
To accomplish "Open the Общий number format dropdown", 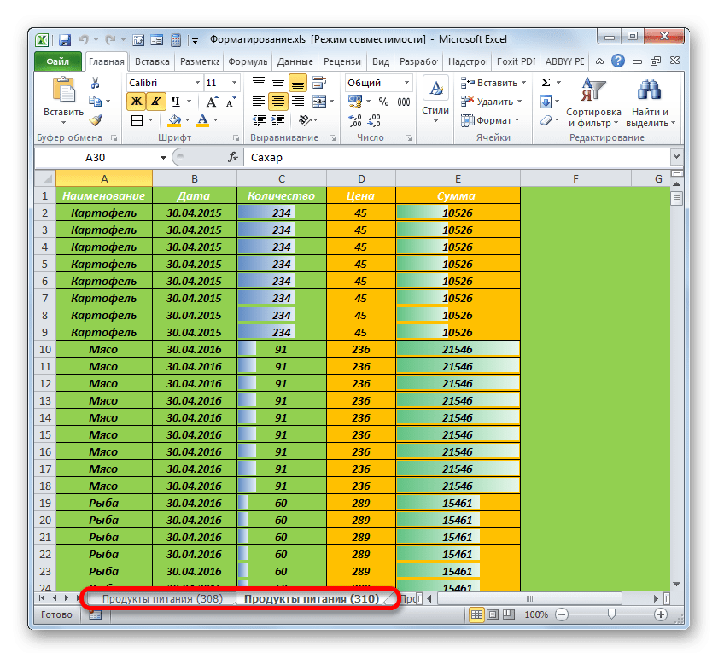I will [406, 83].
